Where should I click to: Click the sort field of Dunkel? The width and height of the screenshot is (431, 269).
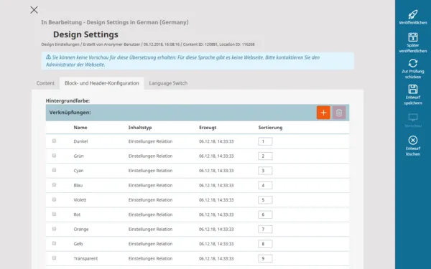[x=265, y=141]
